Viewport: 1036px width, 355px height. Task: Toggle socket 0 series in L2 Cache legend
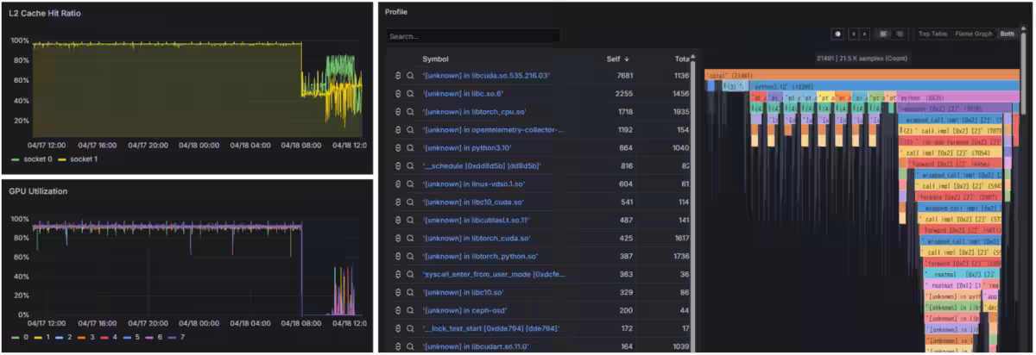click(32, 159)
